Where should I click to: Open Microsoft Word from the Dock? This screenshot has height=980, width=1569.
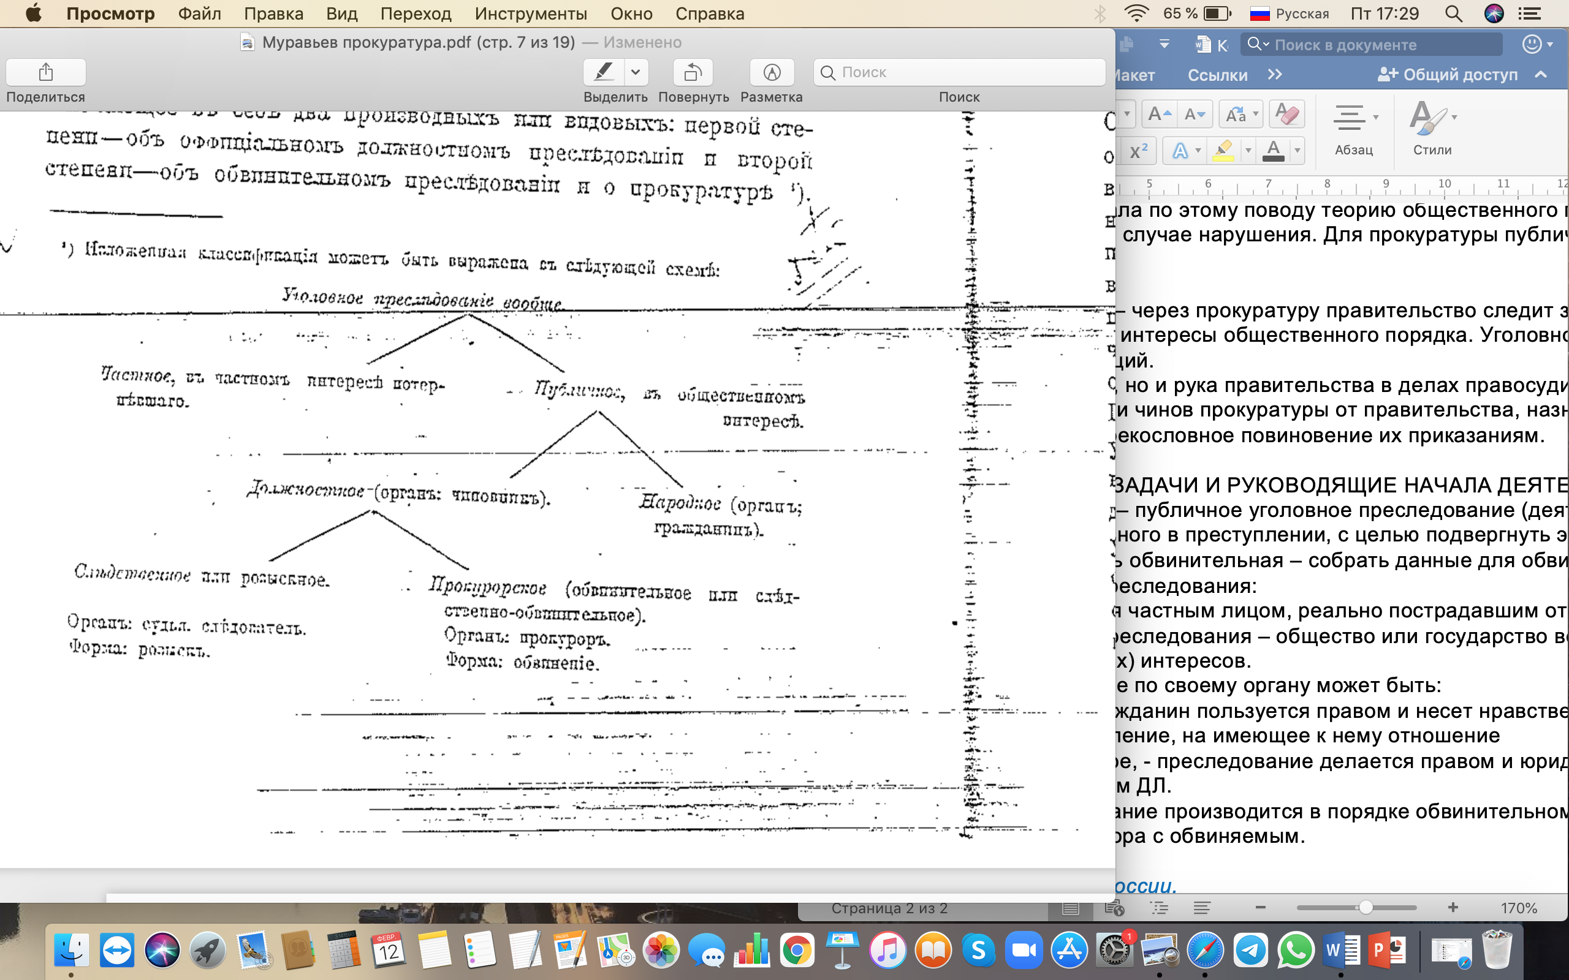1342,951
